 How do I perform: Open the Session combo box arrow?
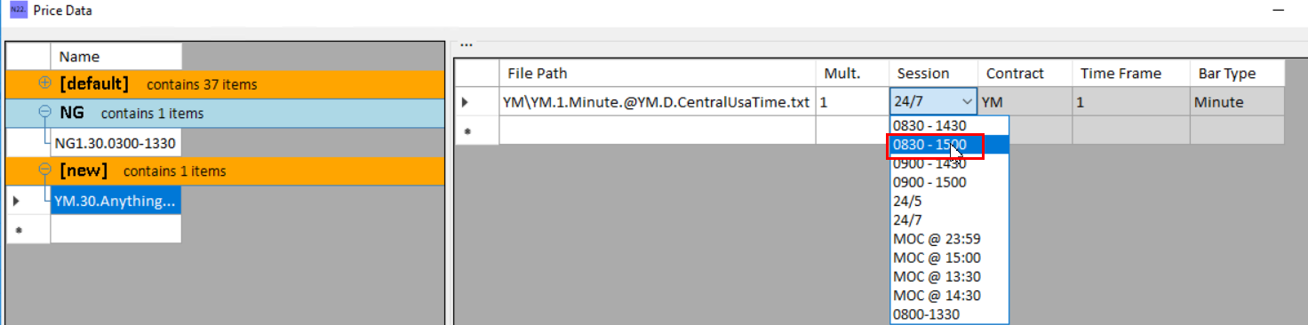pyautogui.click(x=967, y=102)
